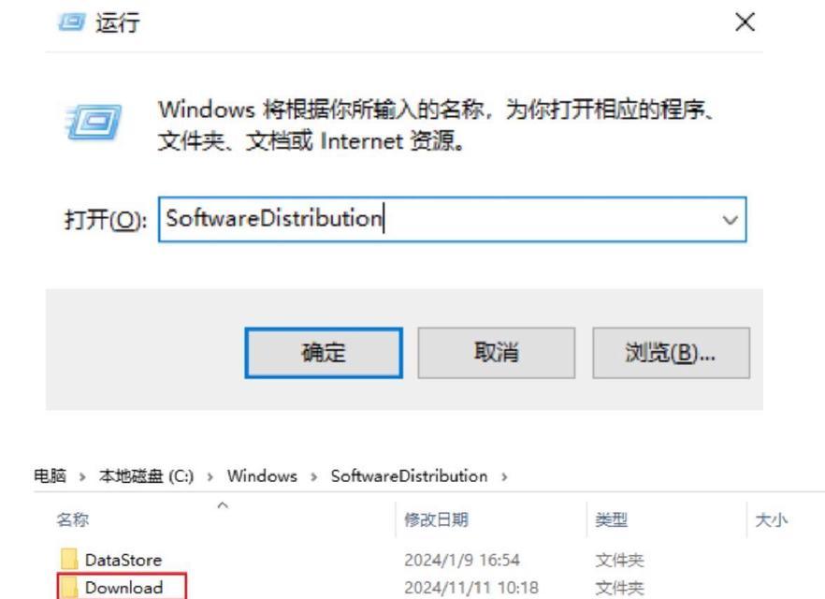Open the 浏览(B)... file browser
825x599 pixels.
[x=671, y=353]
